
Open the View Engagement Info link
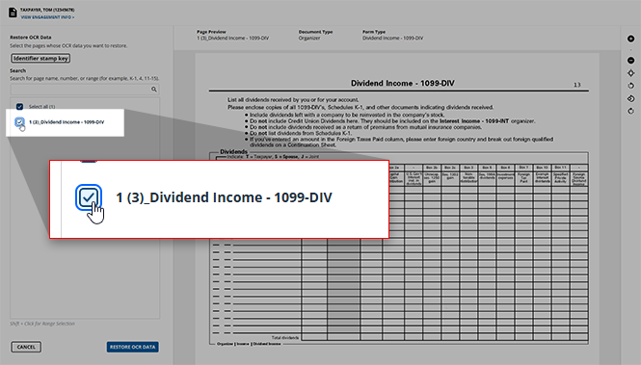(x=47, y=17)
